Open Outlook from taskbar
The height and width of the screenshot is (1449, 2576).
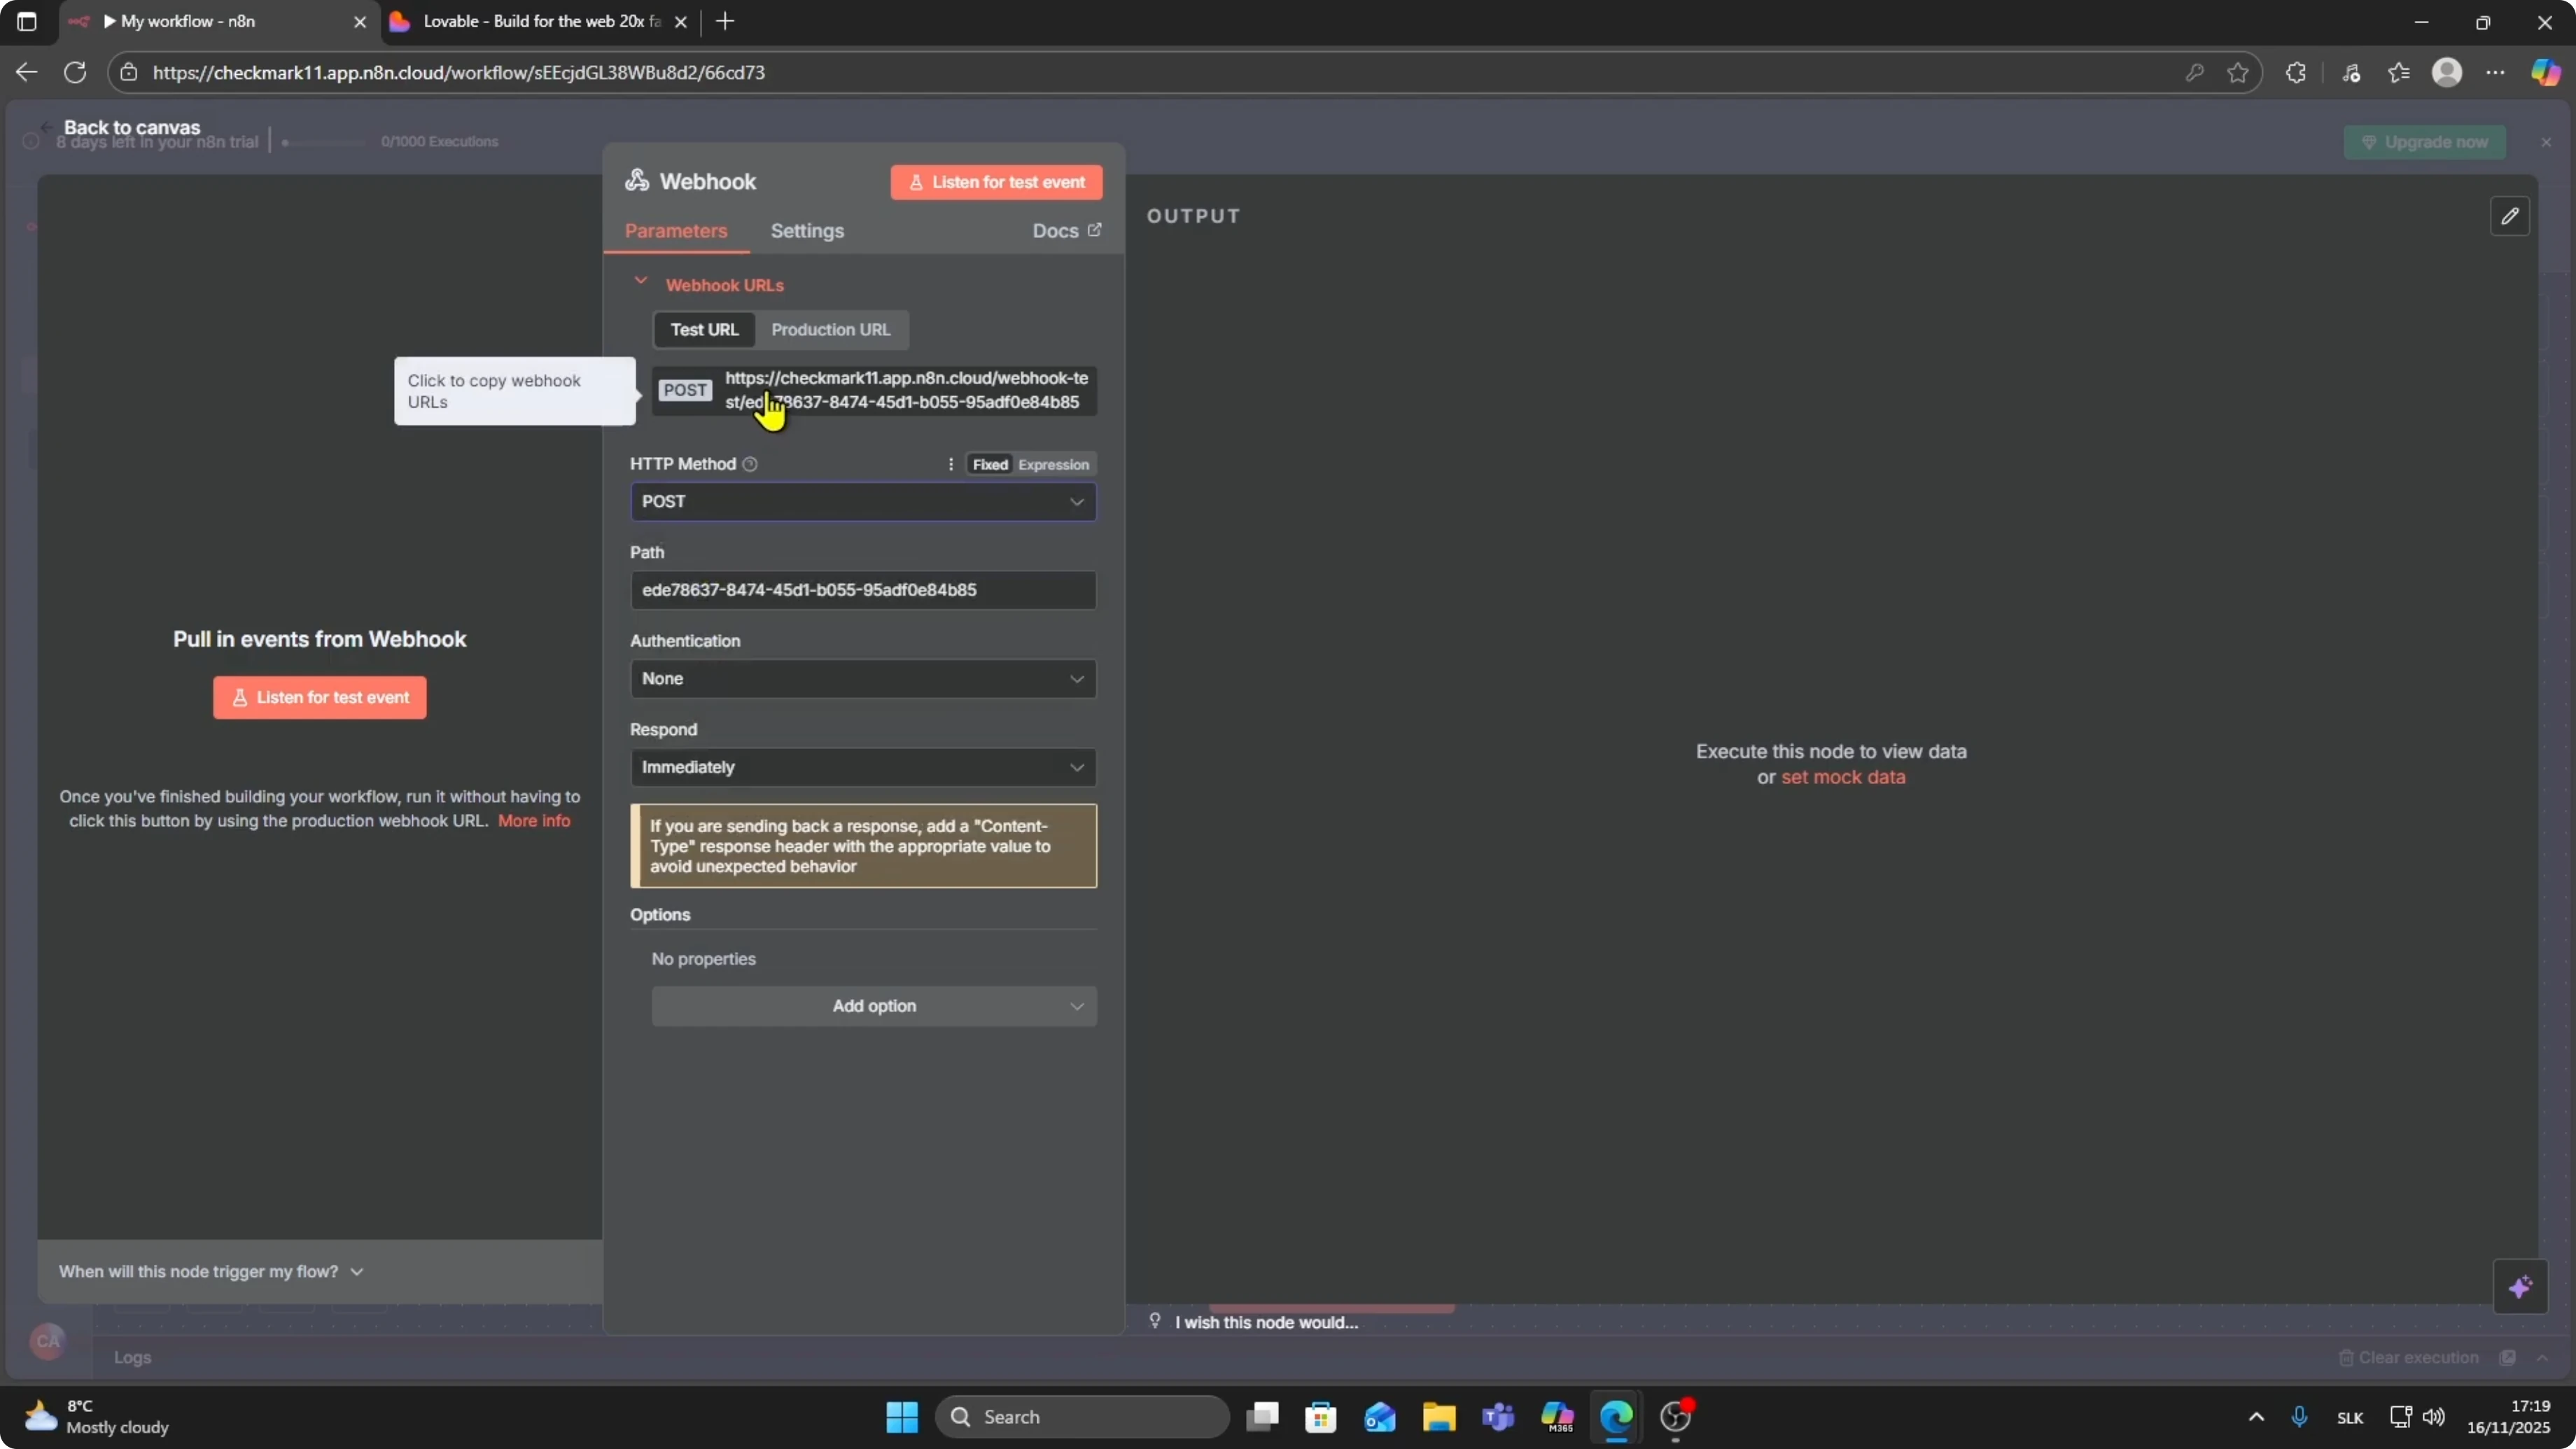point(1380,1417)
